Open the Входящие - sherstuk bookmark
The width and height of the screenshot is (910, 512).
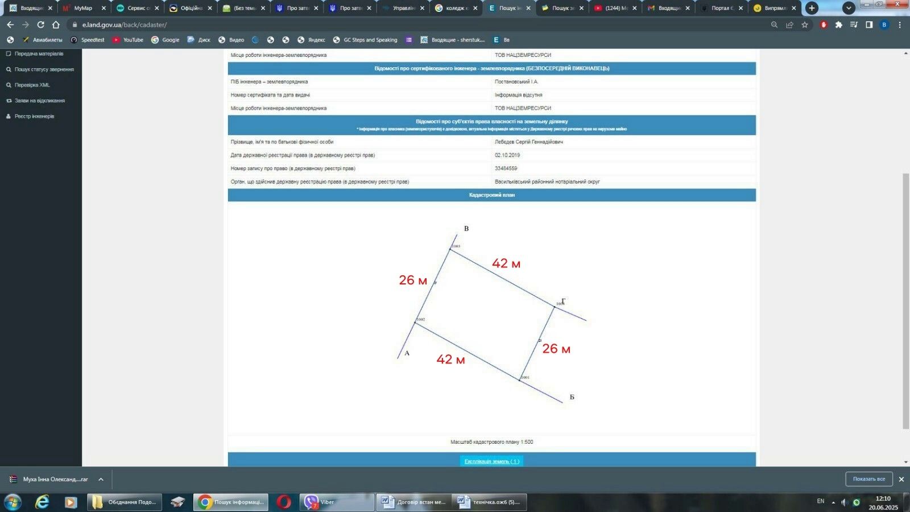453,40
